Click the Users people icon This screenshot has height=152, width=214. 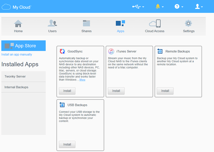(x=52, y=23)
